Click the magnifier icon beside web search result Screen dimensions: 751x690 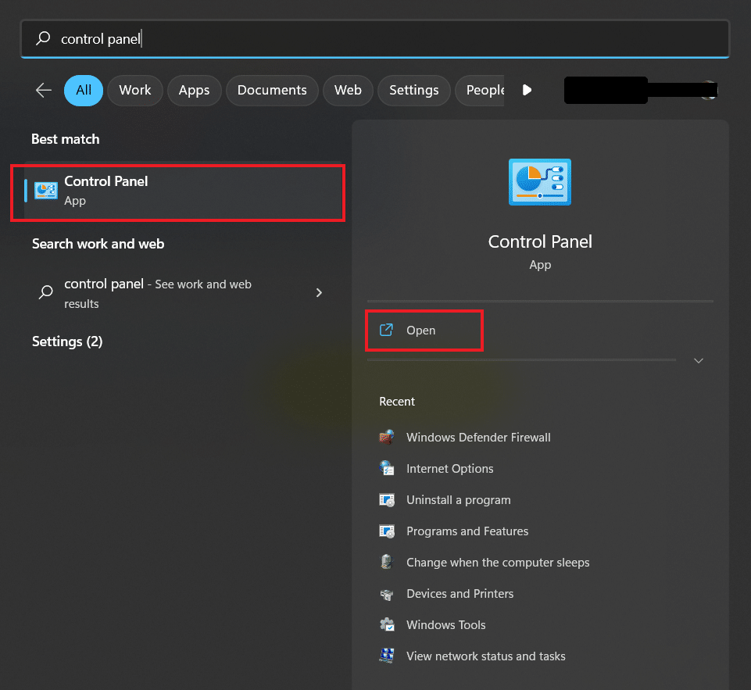click(x=46, y=291)
